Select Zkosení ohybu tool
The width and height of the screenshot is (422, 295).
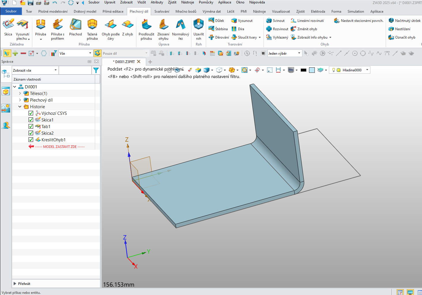tap(163, 29)
